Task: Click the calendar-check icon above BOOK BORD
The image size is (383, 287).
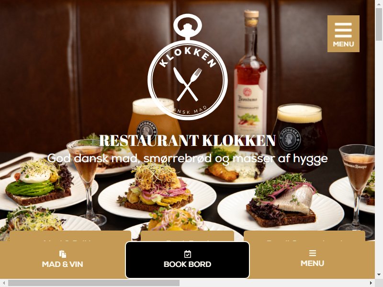Action: tap(187, 254)
